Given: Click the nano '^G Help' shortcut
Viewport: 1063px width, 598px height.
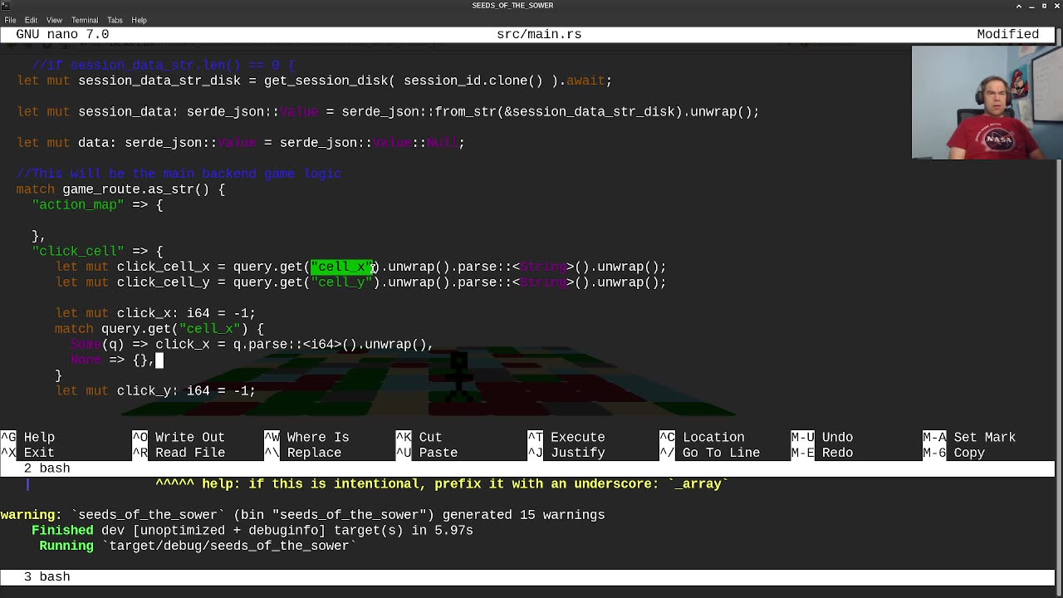Looking at the screenshot, I should tap(27, 437).
